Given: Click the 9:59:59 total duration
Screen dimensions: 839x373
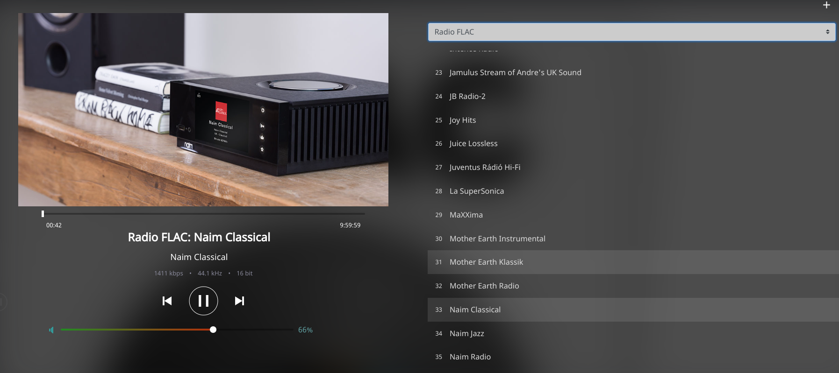Looking at the screenshot, I should tap(350, 225).
